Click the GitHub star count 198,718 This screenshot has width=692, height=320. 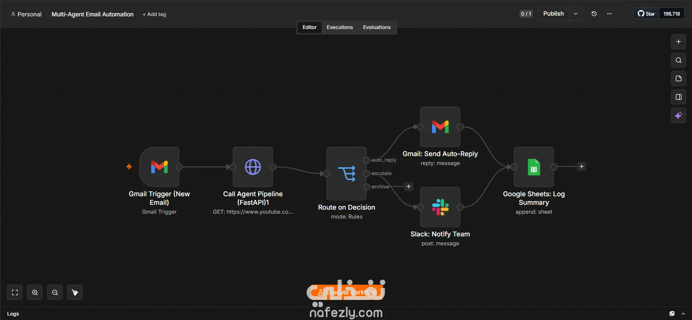(x=672, y=14)
